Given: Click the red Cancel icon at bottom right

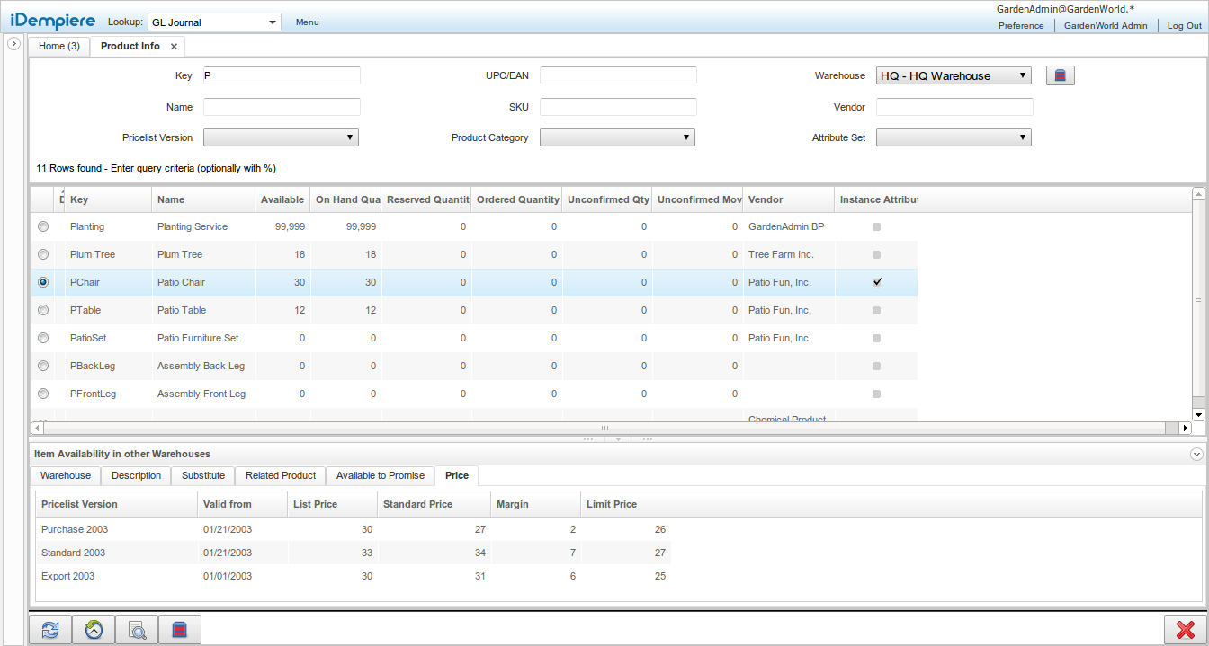Looking at the screenshot, I should coord(1186,629).
